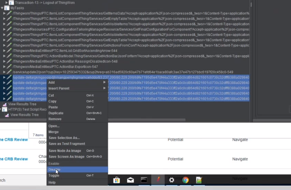Image resolution: width=291 pixels, height=190 pixels.
Task: Open the notepad app icon right of Chrome
Action: (x=199, y=180)
